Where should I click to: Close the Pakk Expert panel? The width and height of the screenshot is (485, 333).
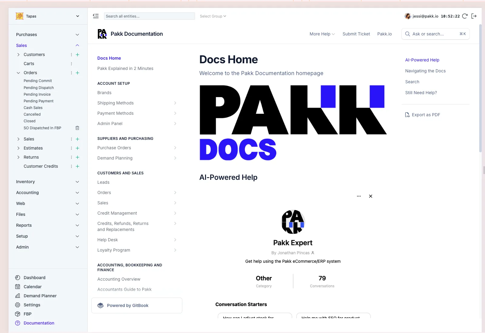(x=371, y=196)
